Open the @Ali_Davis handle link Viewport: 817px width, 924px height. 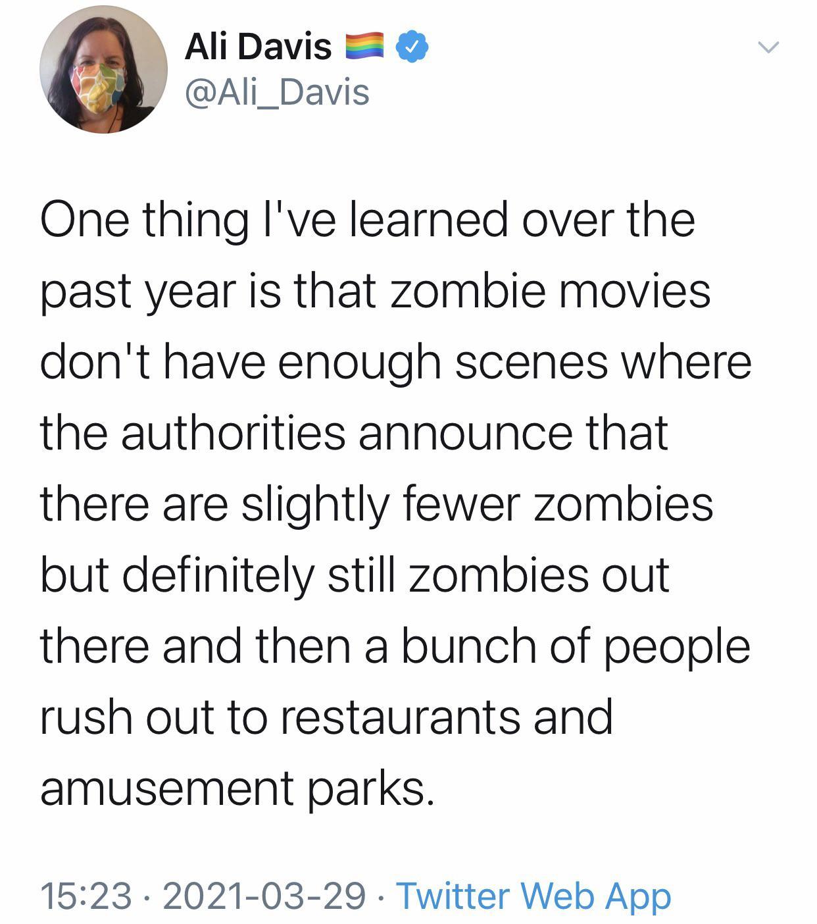coord(277,92)
